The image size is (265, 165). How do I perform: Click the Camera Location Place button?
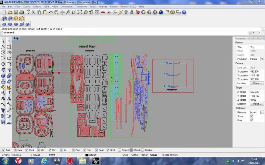tap(256, 83)
